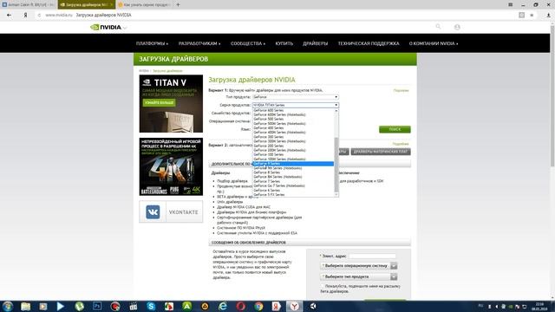
Task: Open 'Подробнее' link next to Вариант 1
Action: (x=401, y=90)
